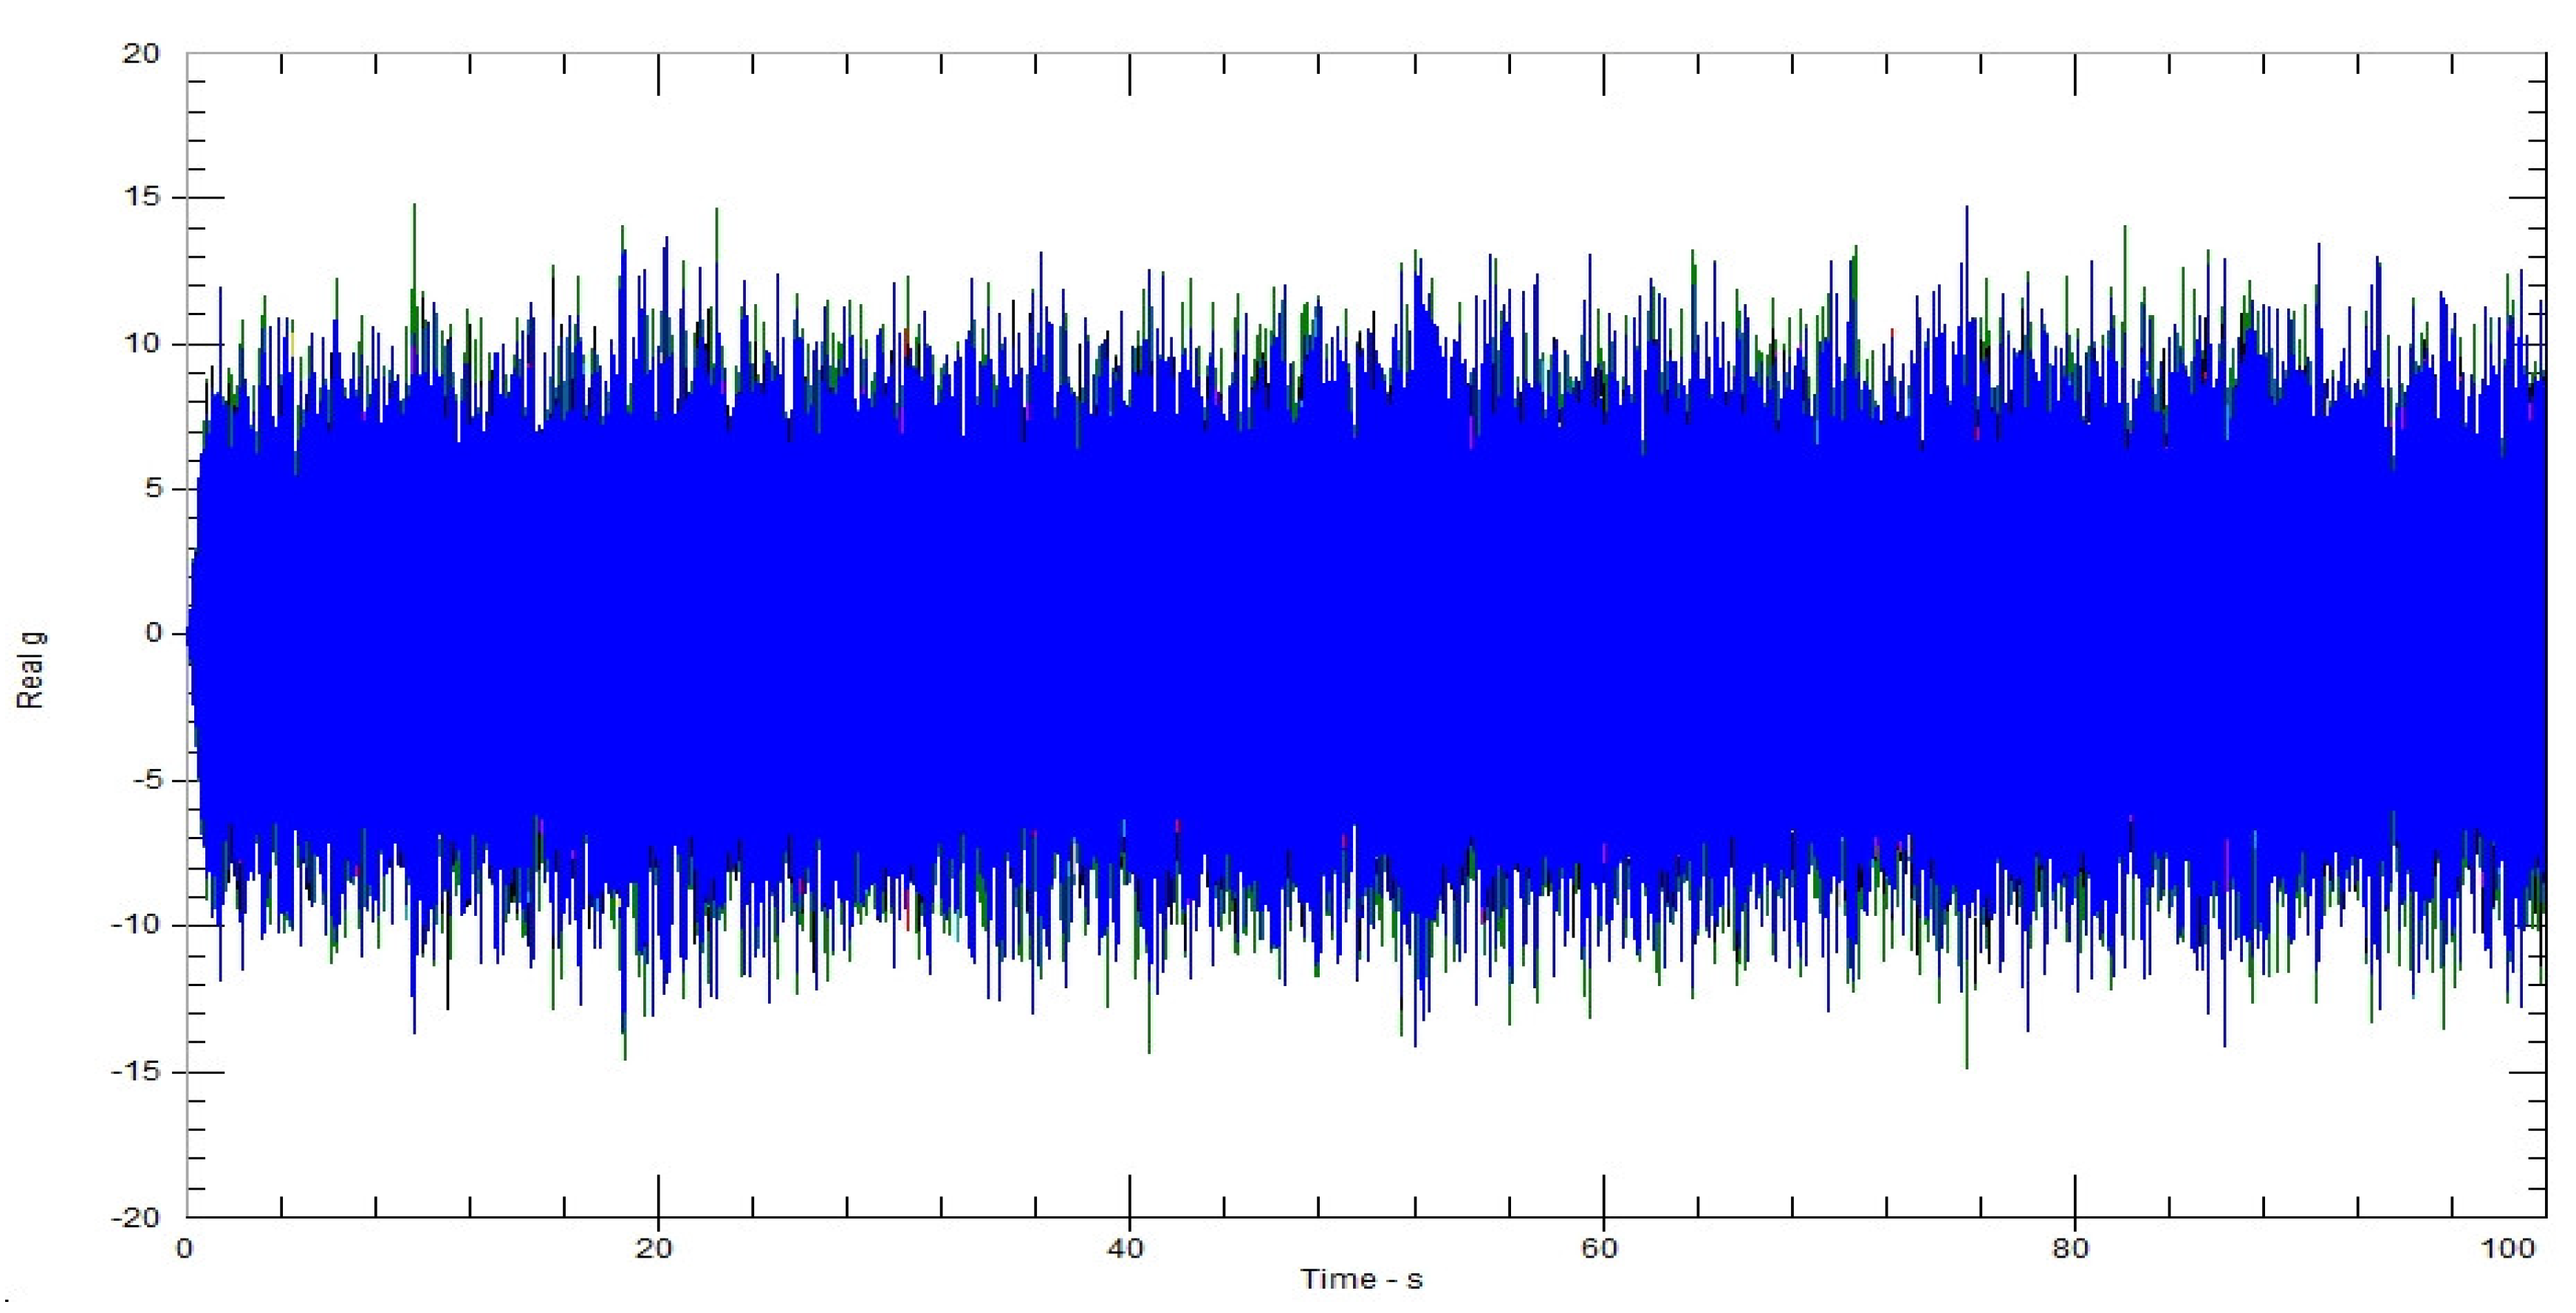Screen dimensions: 2576x1313
Task: Click the 'Real g' y-axis title
Action: point(31,670)
